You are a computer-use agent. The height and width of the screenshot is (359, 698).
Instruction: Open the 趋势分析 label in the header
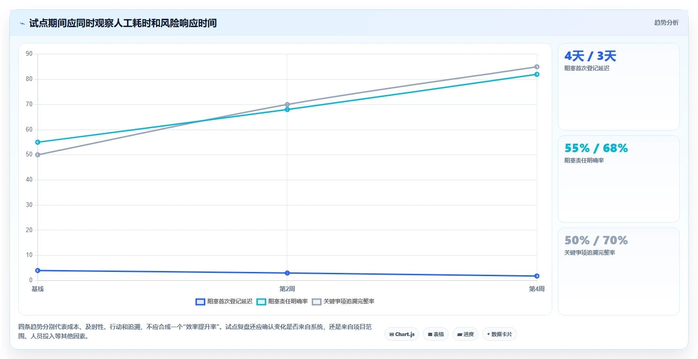(666, 22)
